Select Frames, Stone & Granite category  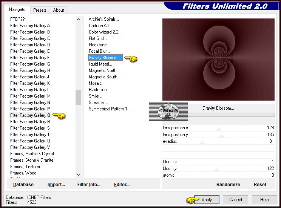32,160
